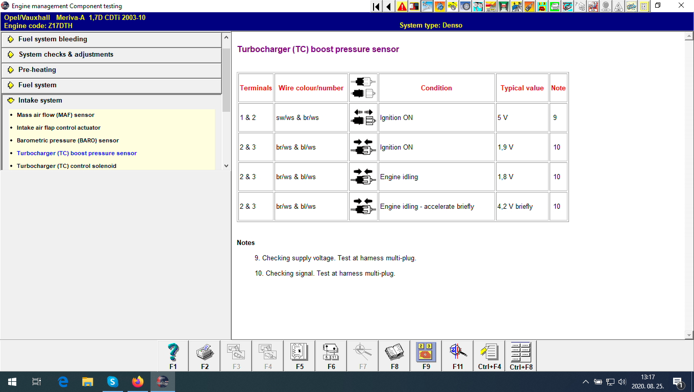694x392 pixels.
Task: Click the "4,2 V briefly" value cell
Action: pyautogui.click(x=522, y=206)
